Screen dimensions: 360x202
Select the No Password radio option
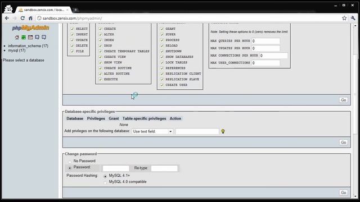(70, 162)
